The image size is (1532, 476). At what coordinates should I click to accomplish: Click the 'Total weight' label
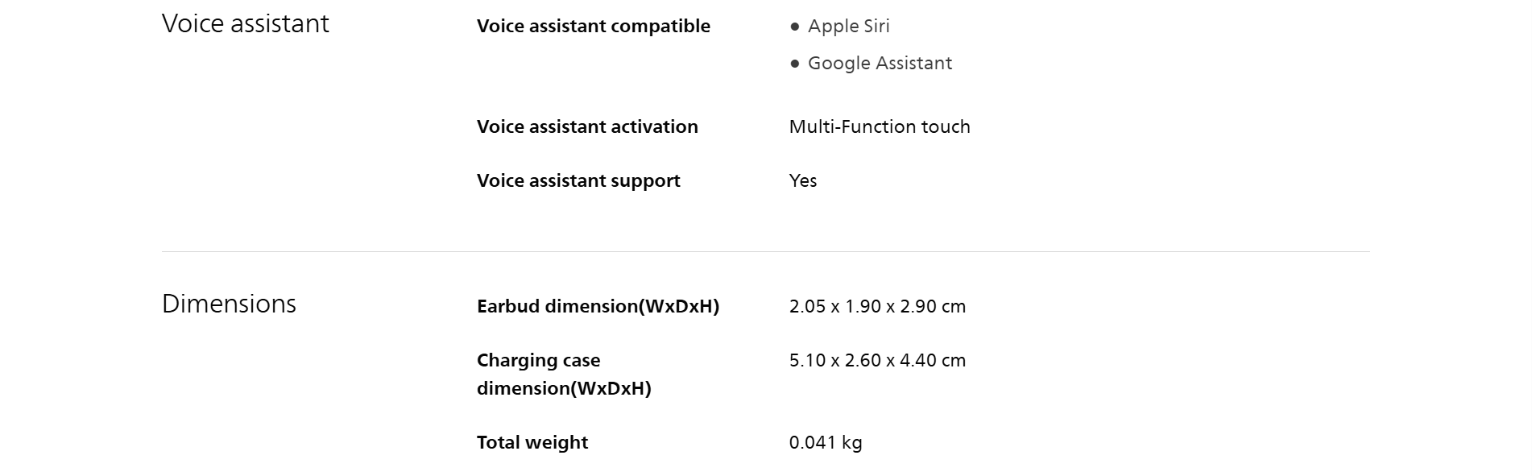coord(532,442)
